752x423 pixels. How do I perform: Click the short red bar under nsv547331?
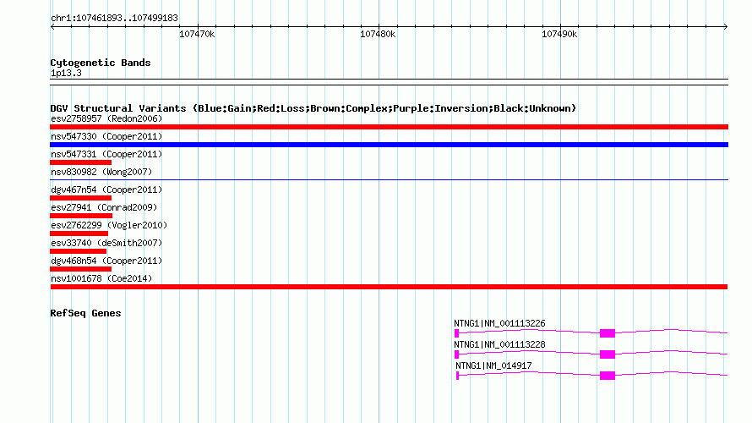[80, 162]
